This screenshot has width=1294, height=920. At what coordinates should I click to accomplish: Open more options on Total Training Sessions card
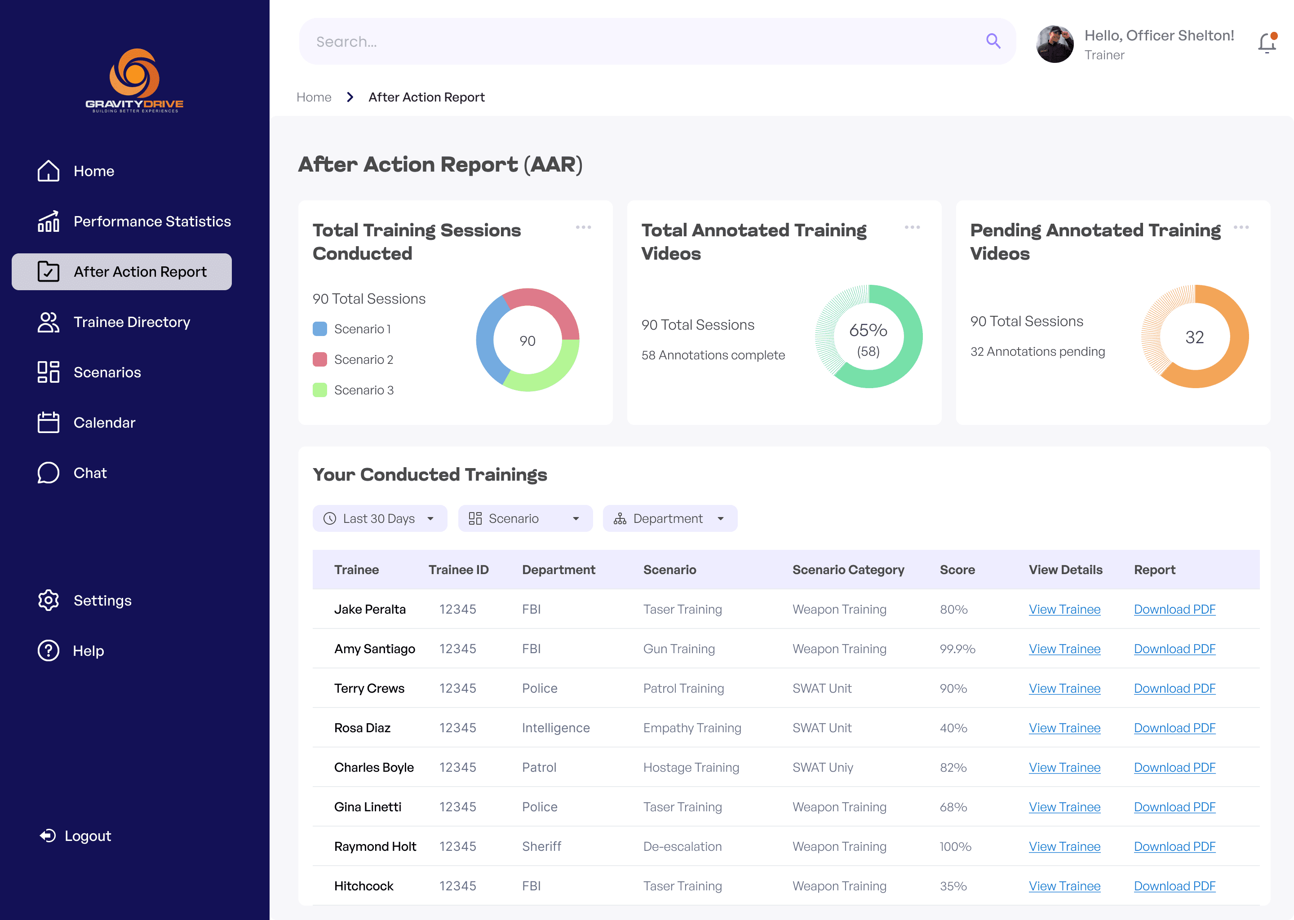(x=583, y=228)
